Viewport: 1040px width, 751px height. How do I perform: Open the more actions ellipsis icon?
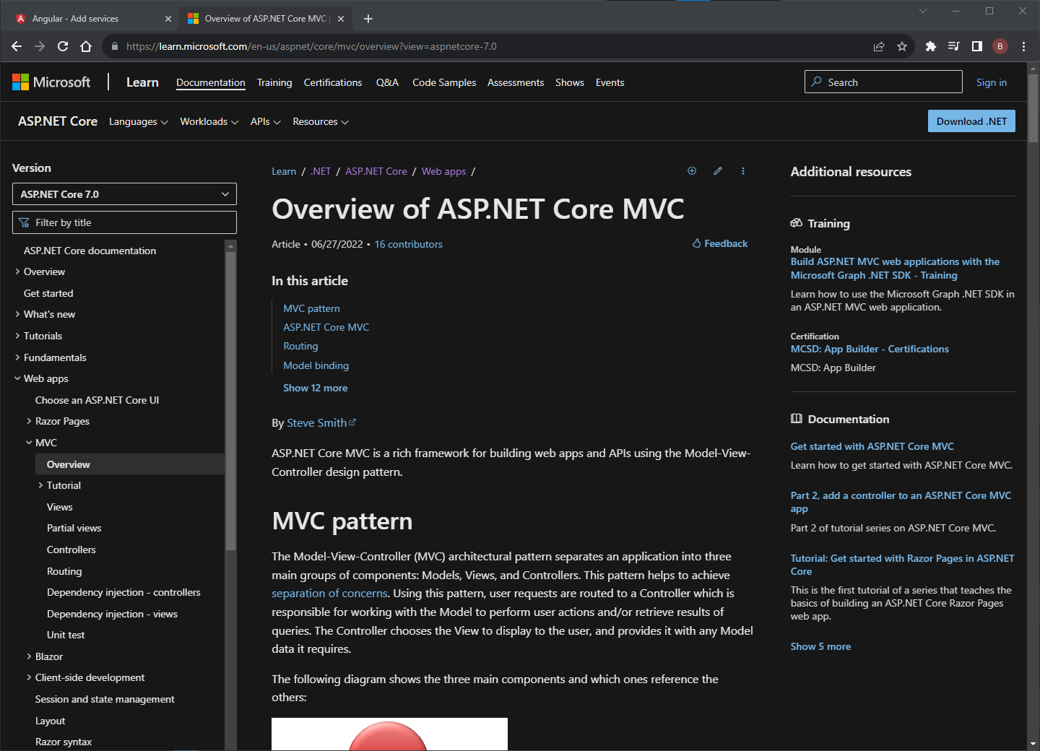click(x=742, y=170)
